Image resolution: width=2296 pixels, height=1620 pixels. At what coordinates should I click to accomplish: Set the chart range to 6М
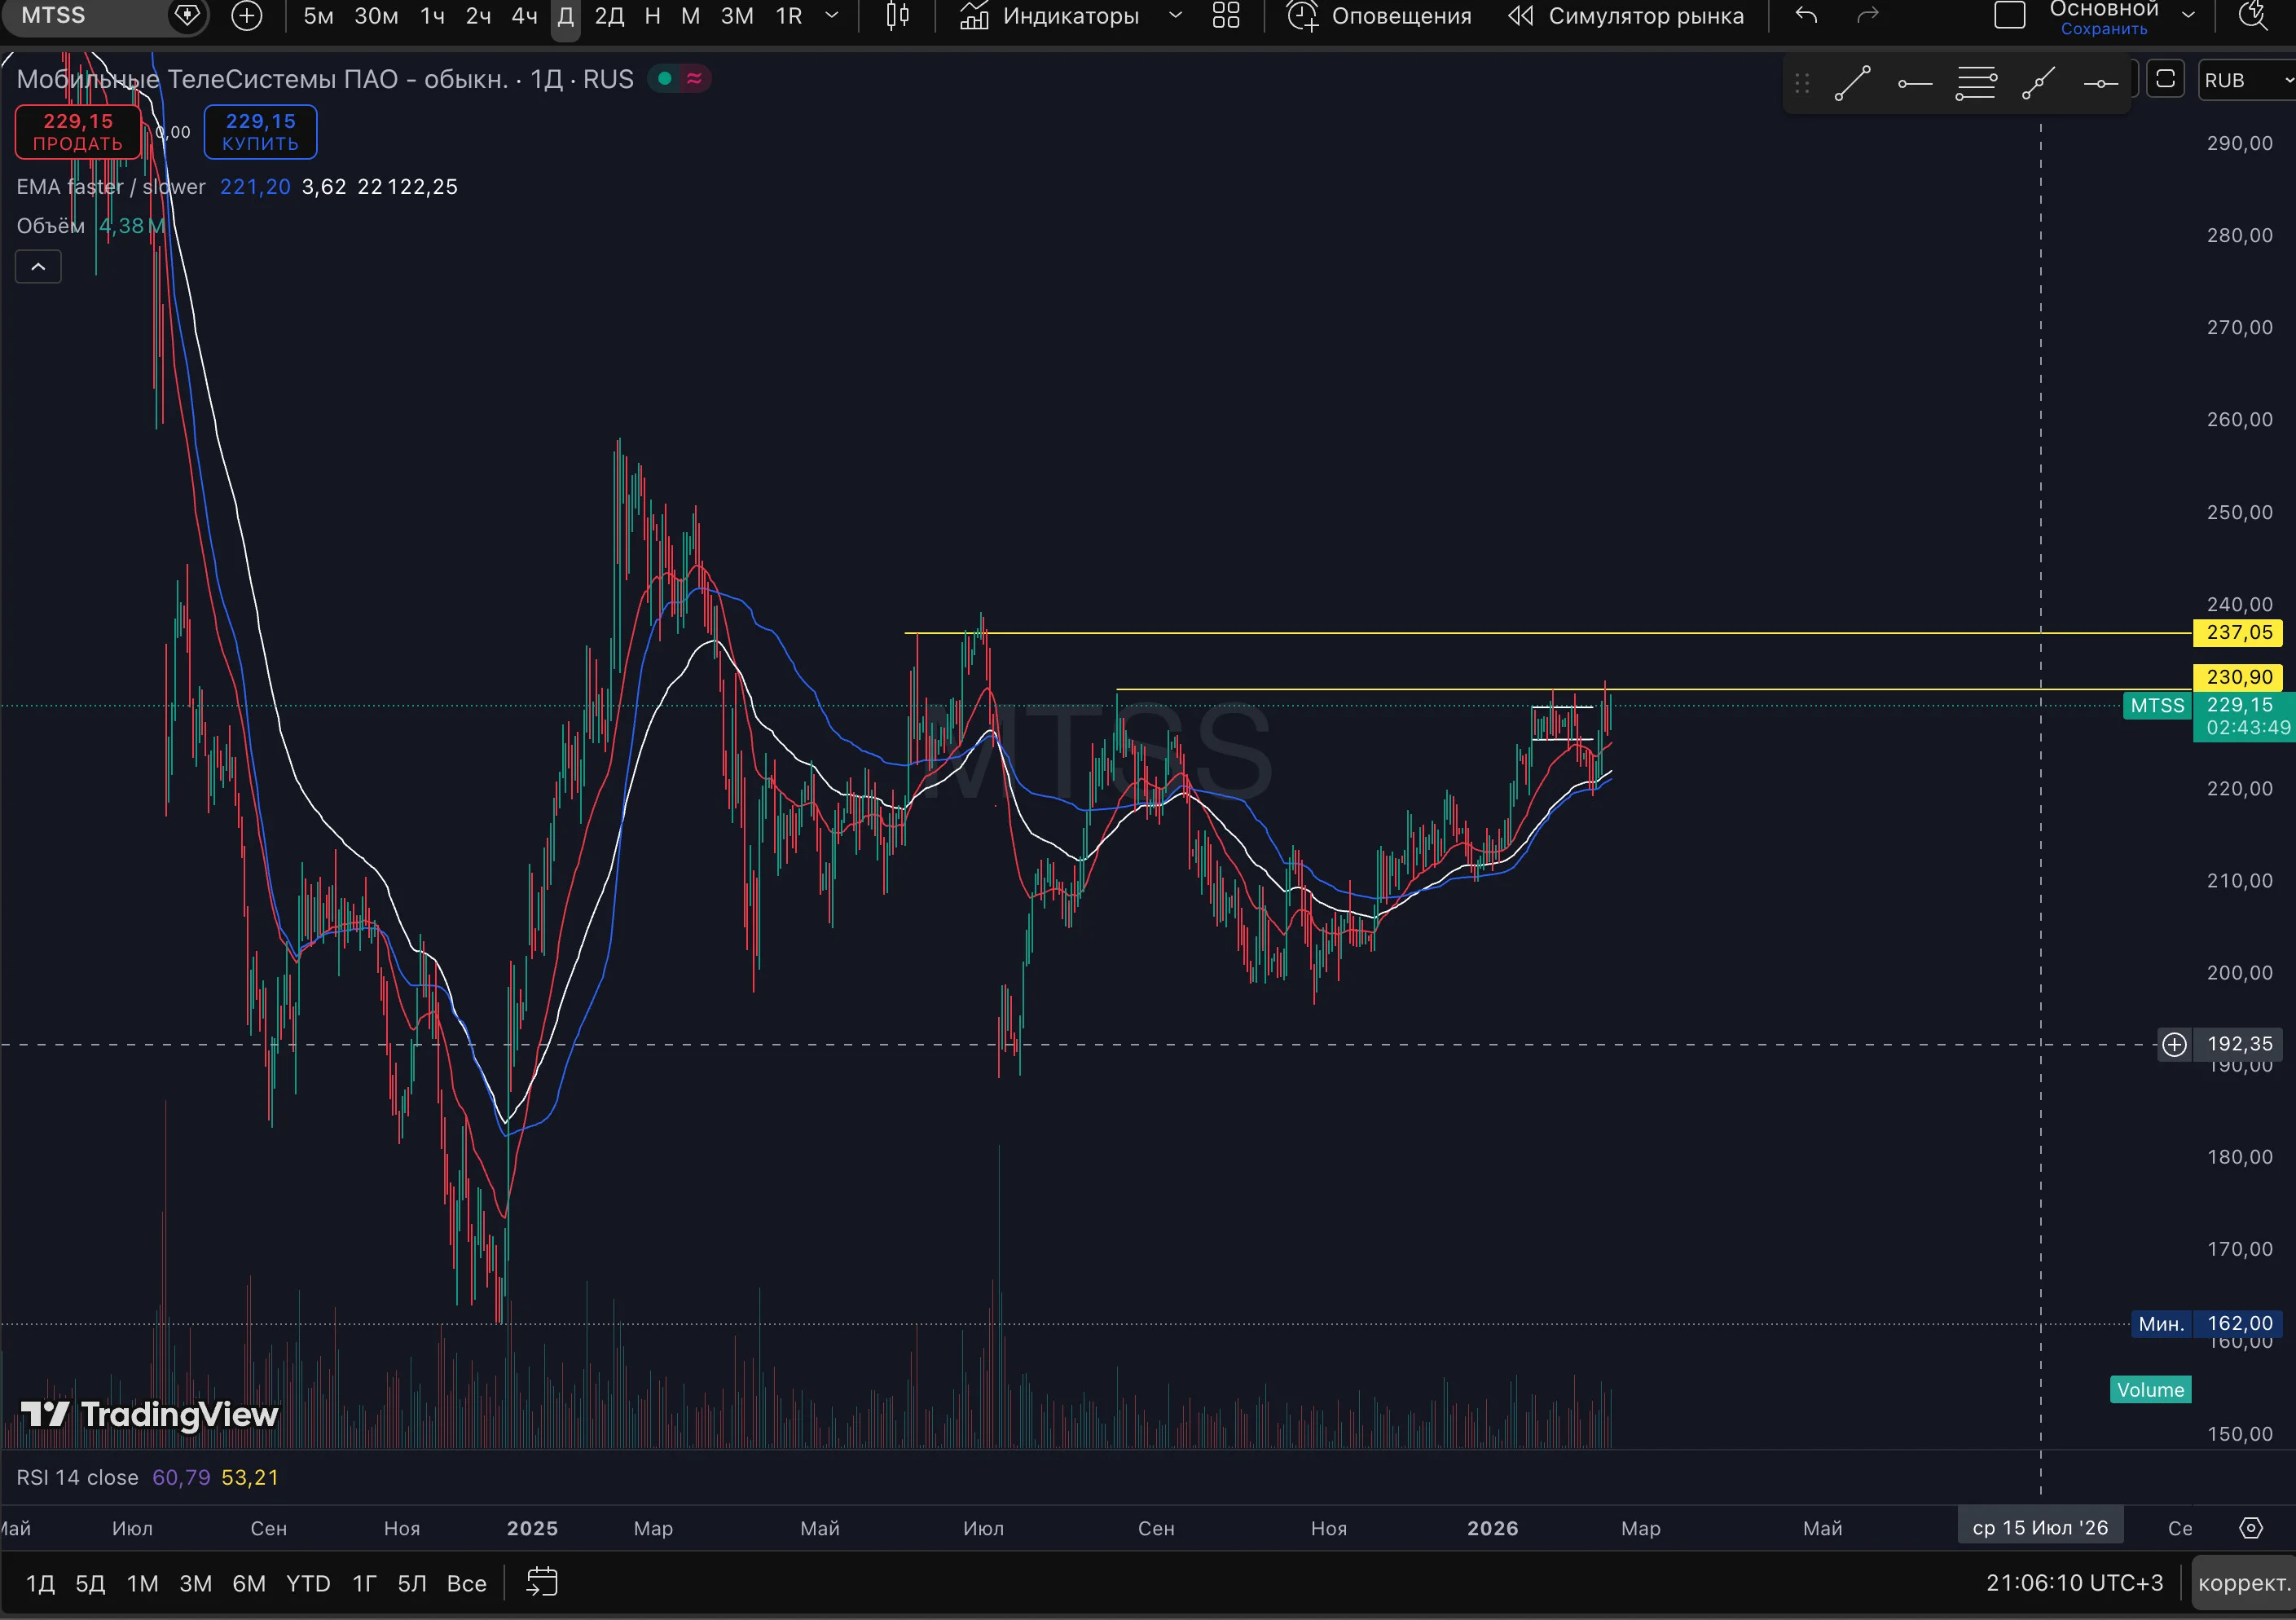(x=249, y=1584)
